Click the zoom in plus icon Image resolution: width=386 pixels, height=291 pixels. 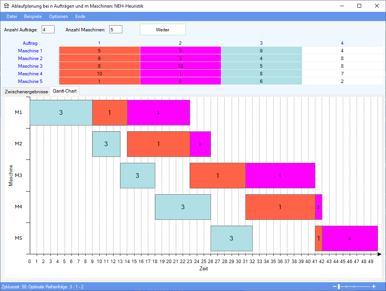[x=374, y=286]
